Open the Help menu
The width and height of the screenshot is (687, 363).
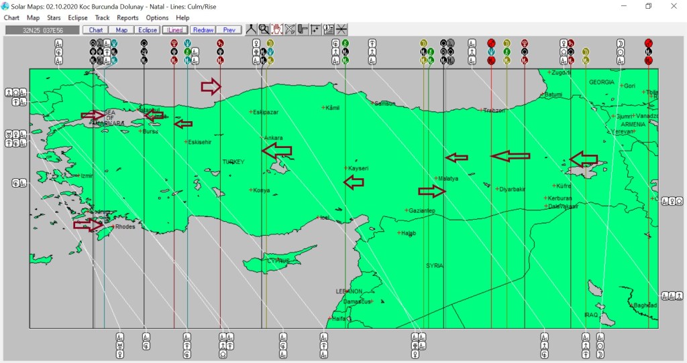(x=182, y=17)
